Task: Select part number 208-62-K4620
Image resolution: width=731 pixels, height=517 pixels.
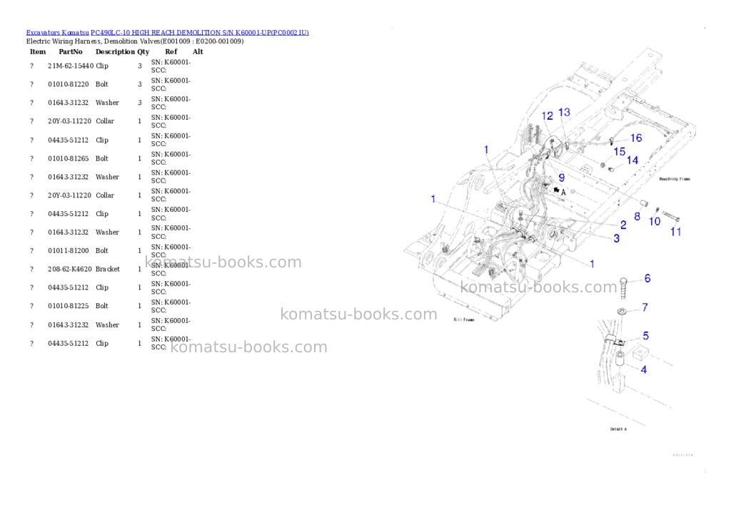Action: 70,270
